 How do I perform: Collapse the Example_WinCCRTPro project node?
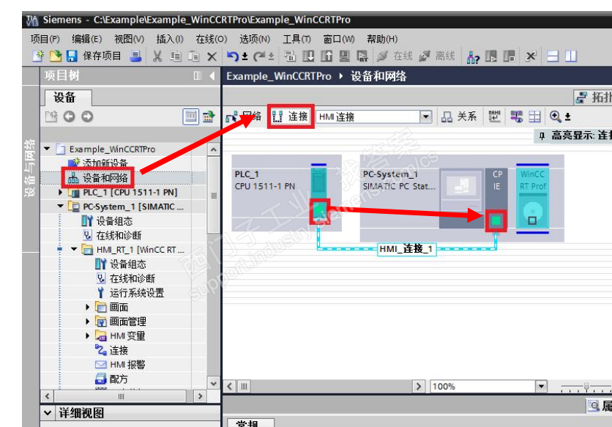[48, 149]
